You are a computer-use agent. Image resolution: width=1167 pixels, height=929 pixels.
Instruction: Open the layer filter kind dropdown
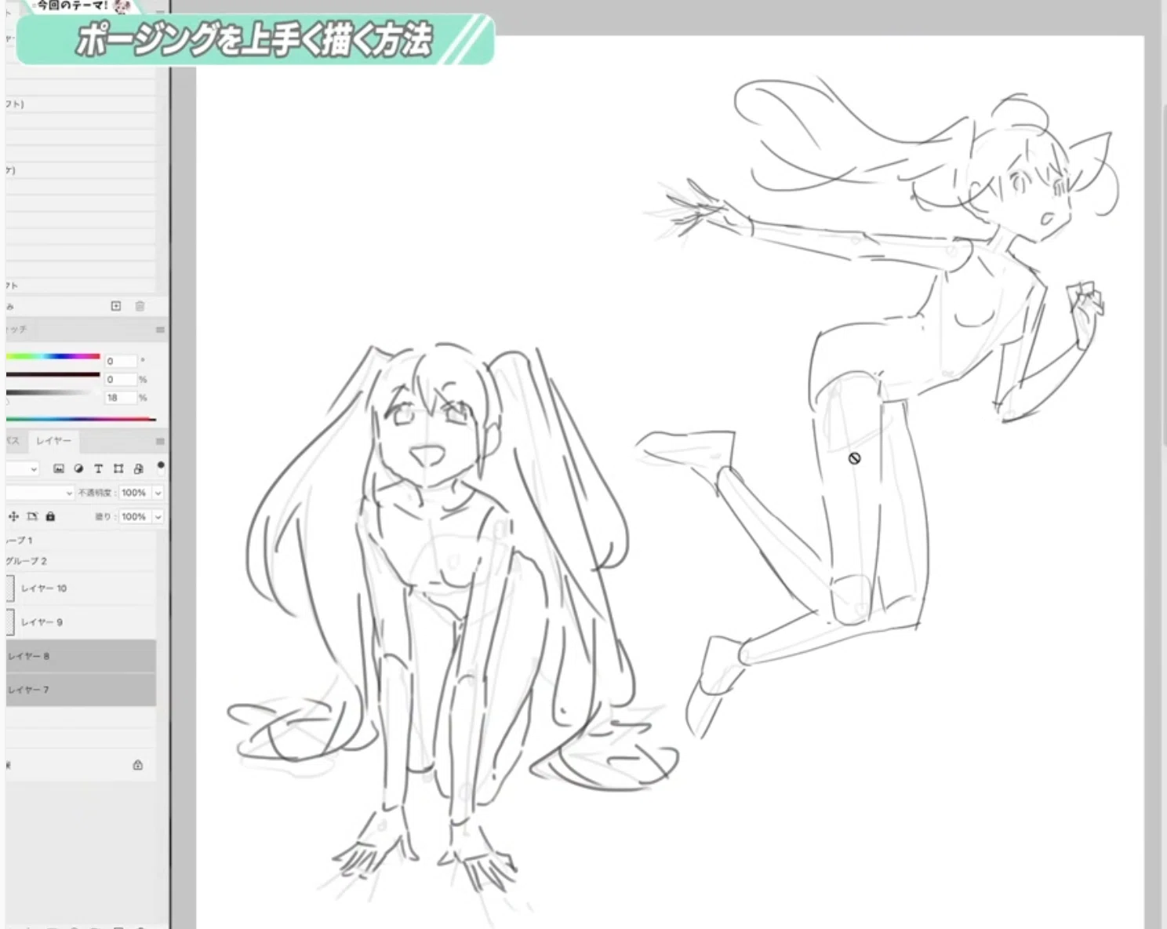coord(22,468)
